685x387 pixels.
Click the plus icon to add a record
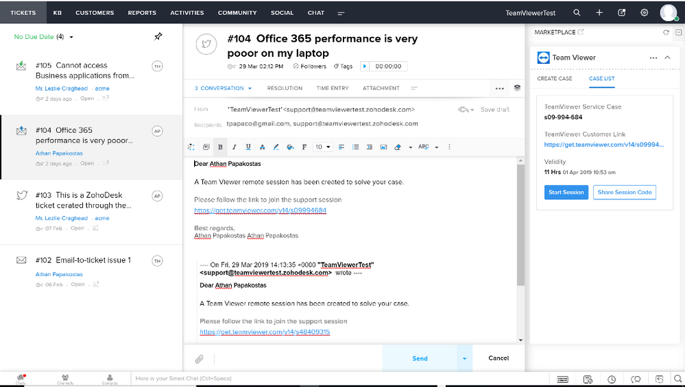pyautogui.click(x=599, y=12)
